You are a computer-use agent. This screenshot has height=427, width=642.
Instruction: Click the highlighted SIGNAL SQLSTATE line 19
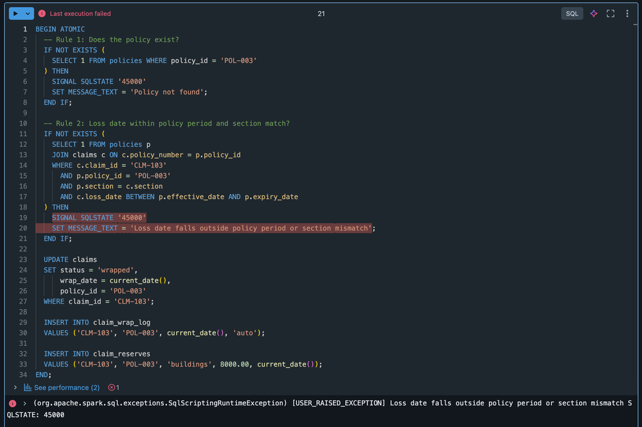tap(99, 218)
